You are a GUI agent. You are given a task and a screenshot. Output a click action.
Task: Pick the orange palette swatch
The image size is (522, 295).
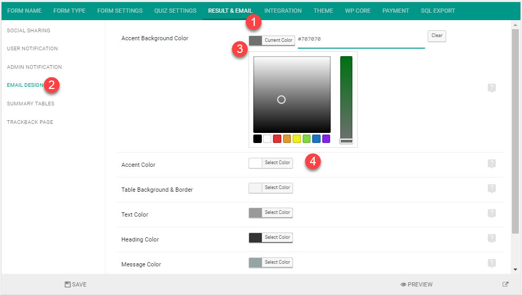point(287,139)
